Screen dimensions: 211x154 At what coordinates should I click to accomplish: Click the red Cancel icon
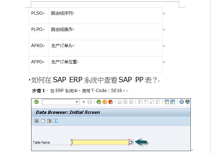pyautogui.click(x=111, y=102)
